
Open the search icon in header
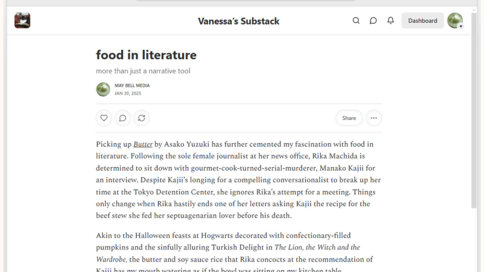356,21
